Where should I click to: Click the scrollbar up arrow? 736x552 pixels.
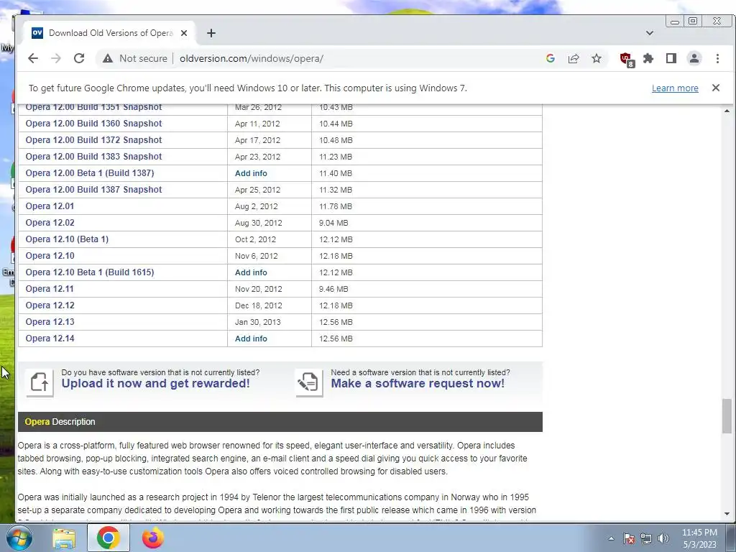[727, 111]
